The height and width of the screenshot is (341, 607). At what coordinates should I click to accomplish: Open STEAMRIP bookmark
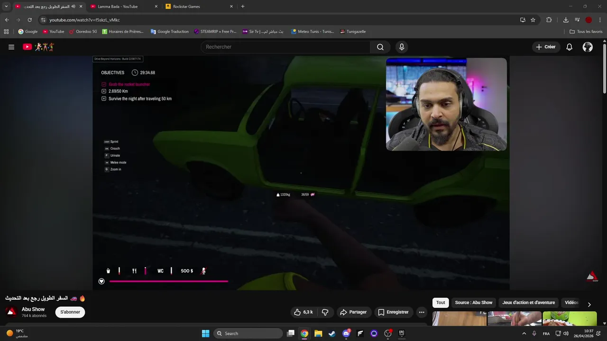pyautogui.click(x=215, y=32)
